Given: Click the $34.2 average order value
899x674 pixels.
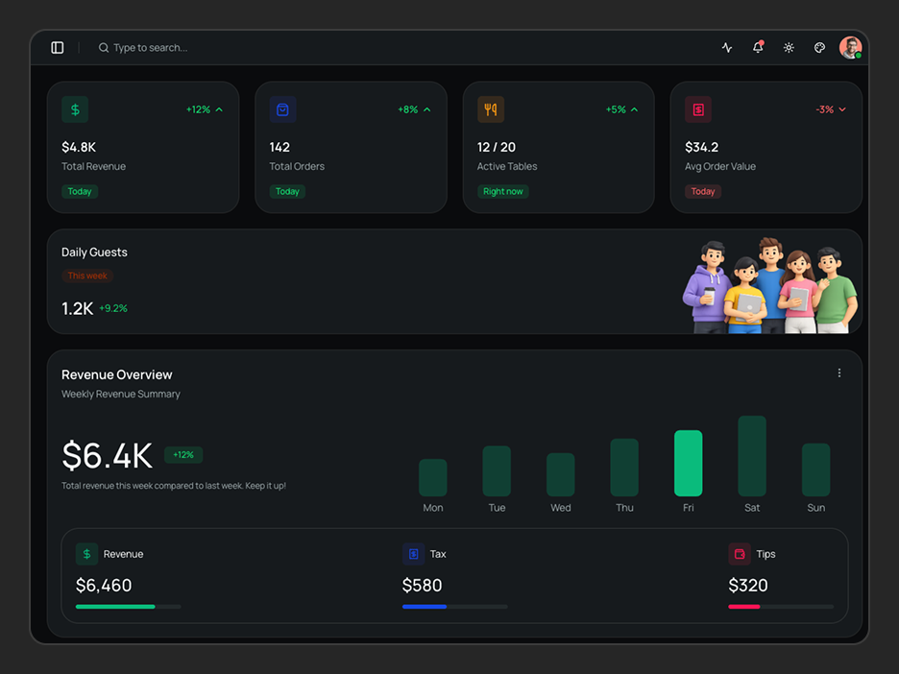Looking at the screenshot, I should tap(702, 147).
